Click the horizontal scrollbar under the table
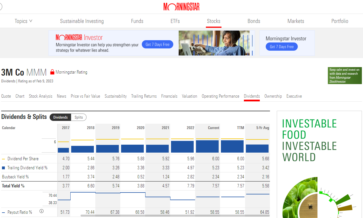Screen dimensions: 363x218 coord(174,216)
